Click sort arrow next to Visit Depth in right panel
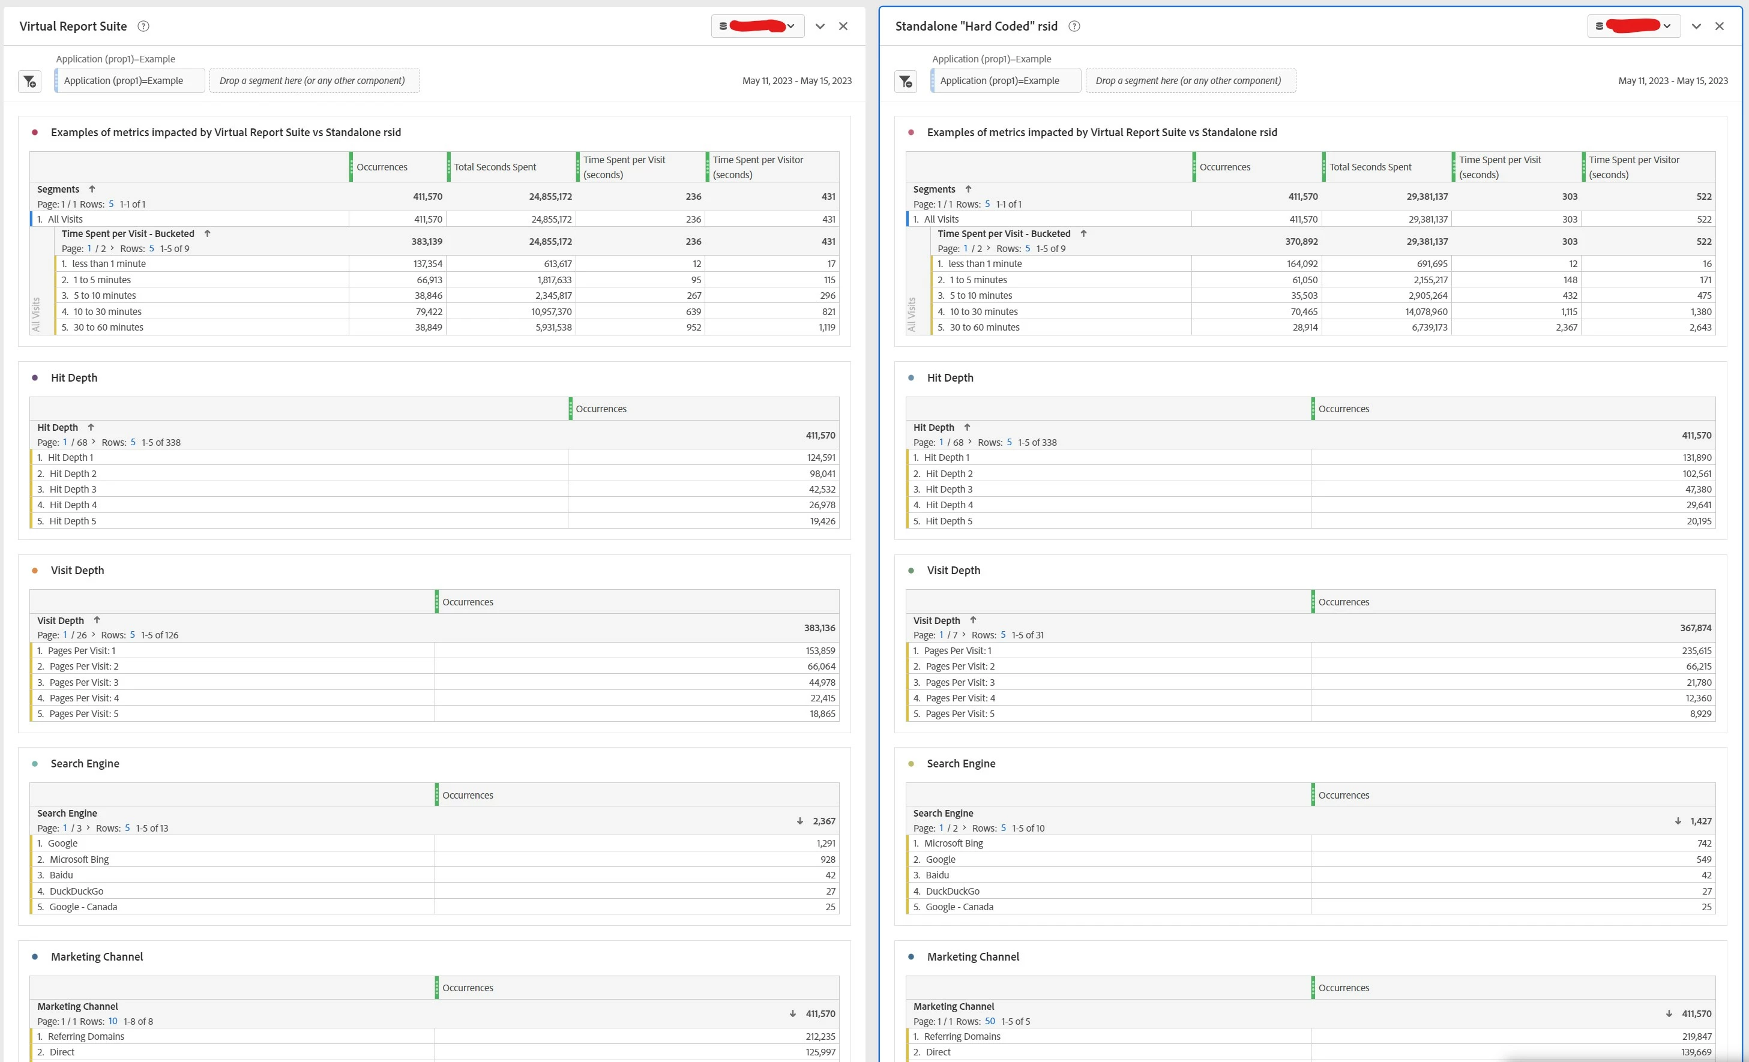 tap(972, 620)
